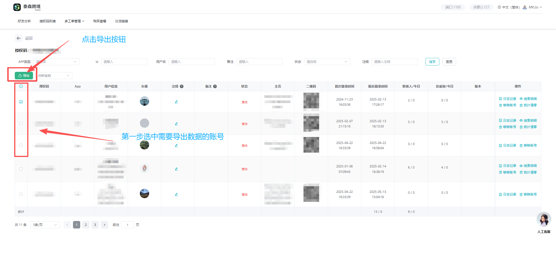Click the back arrow icon beside 返回

coord(19,38)
